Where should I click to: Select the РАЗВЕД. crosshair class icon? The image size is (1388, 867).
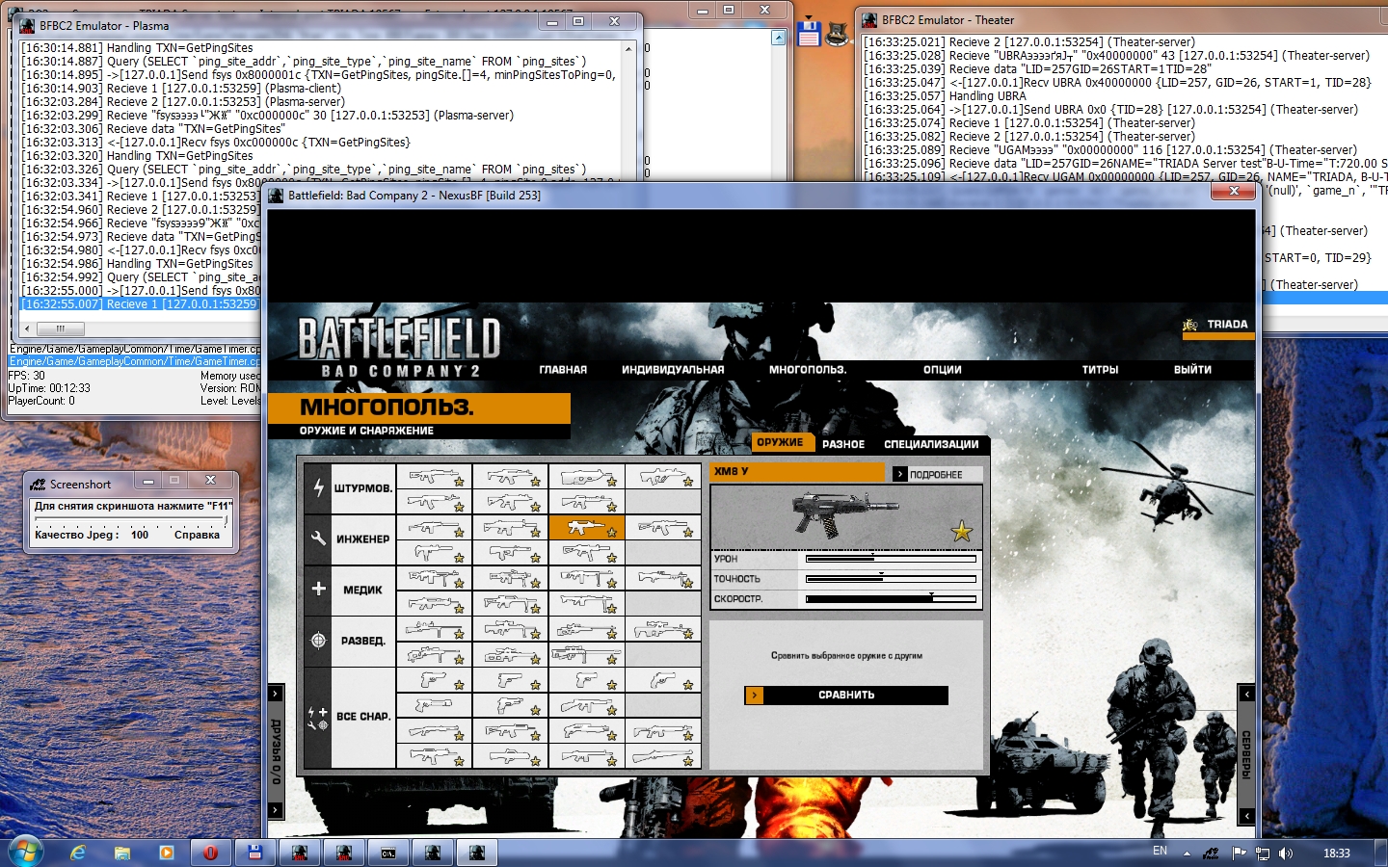tap(319, 640)
